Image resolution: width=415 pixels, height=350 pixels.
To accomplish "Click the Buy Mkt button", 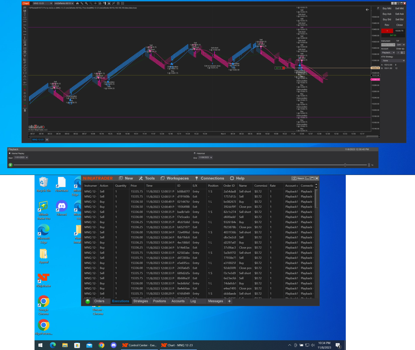I will (387, 8).
